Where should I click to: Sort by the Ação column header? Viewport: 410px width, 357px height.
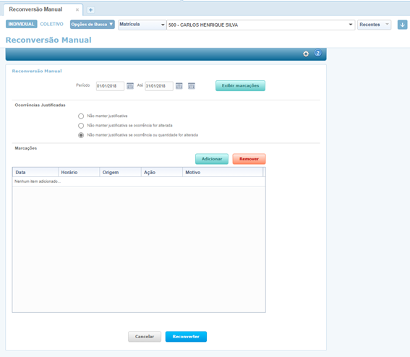coord(162,172)
